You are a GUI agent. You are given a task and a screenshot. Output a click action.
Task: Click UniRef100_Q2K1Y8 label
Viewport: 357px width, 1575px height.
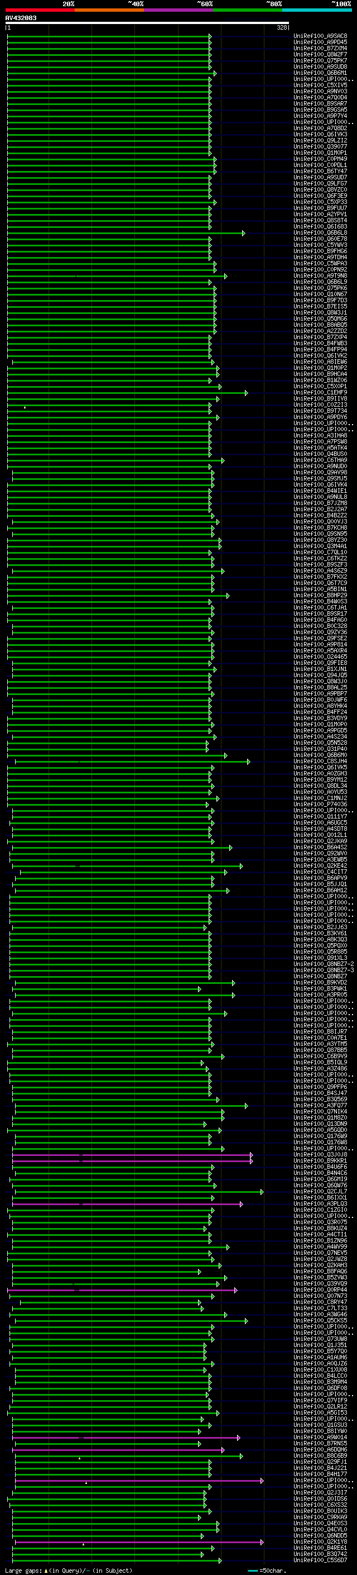tap(320, 1543)
